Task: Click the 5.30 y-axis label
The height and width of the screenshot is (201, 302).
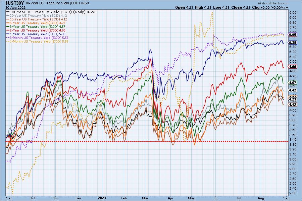Action: point(293,47)
